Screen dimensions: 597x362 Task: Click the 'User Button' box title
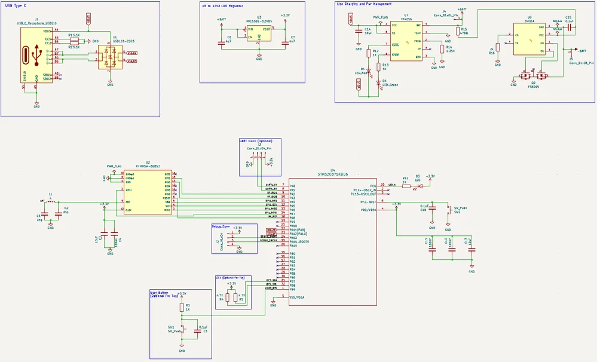point(159,293)
